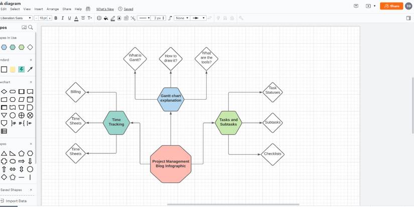The height and width of the screenshot is (207, 414).
Task: Pick the right block arrow shape
Action: [x=22, y=161]
